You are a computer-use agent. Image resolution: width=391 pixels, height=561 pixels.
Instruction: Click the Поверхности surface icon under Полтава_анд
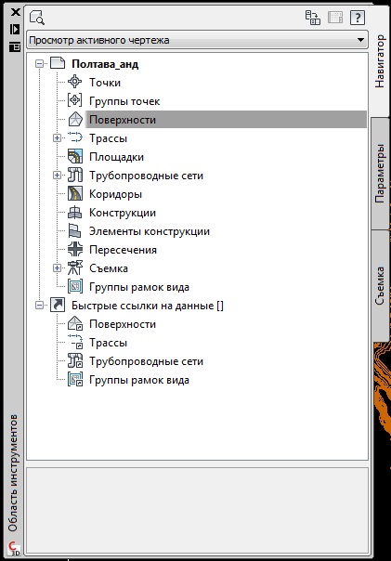click(75, 119)
